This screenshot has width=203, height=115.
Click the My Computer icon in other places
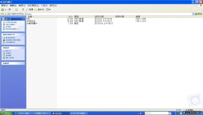[x=4, y=56]
